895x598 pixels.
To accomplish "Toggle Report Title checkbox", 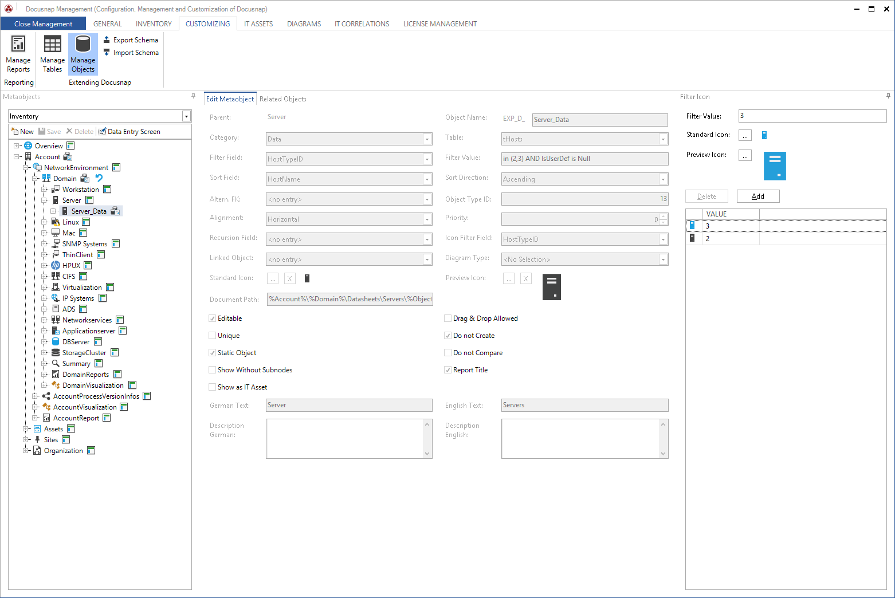I will [x=448, y=370].
